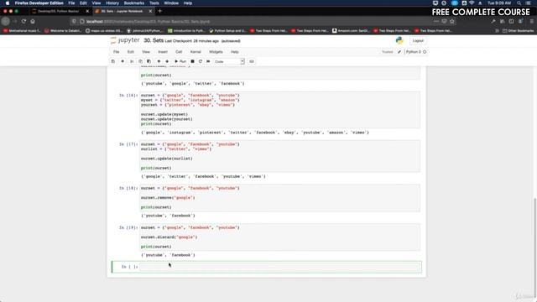Save to Pocket icon in the address bar
This screenshot has width=537, height=302.
tap(444, 21)
